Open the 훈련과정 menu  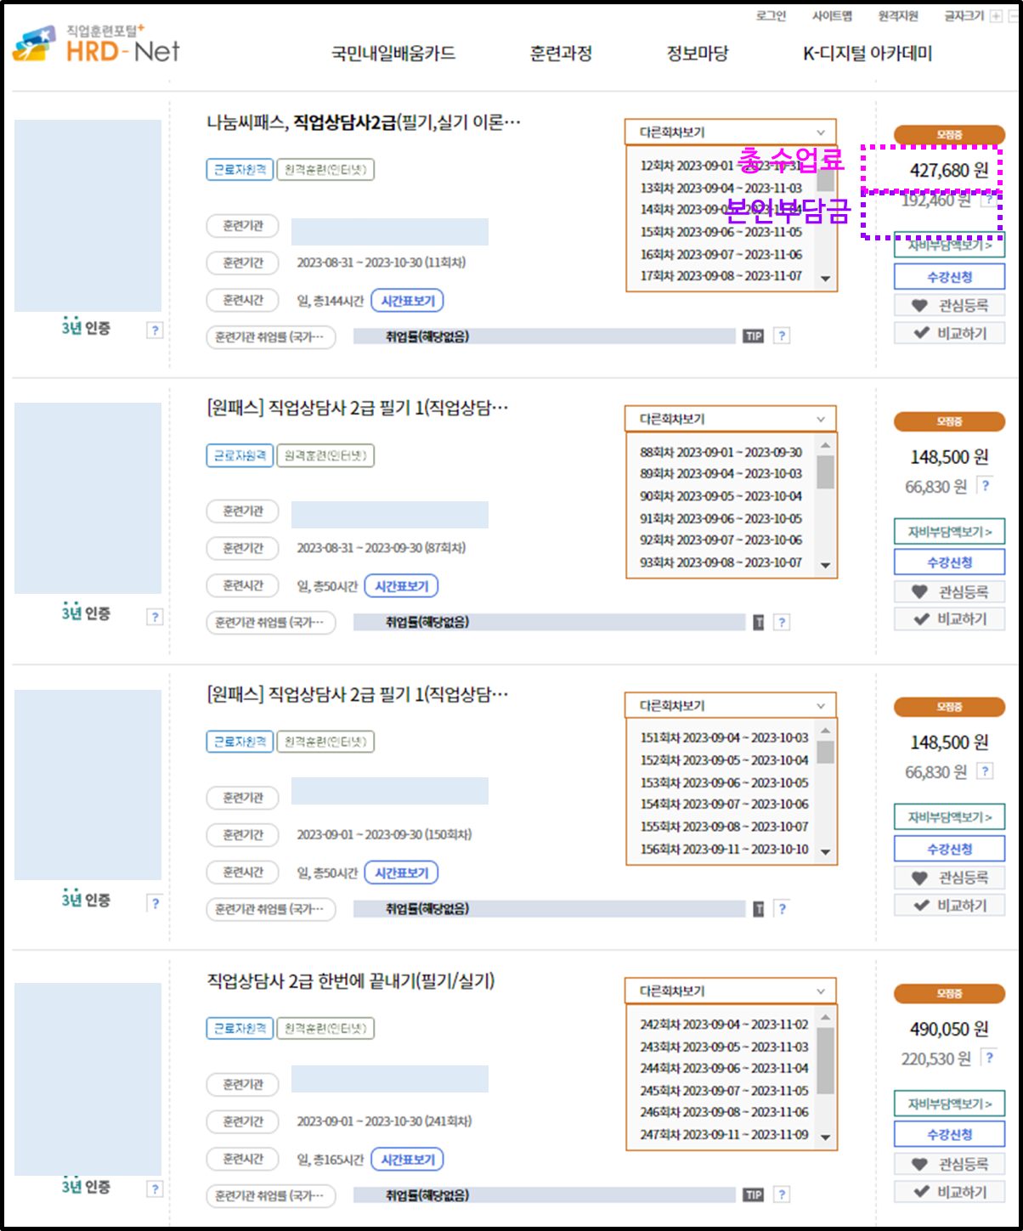click(560, 54)
